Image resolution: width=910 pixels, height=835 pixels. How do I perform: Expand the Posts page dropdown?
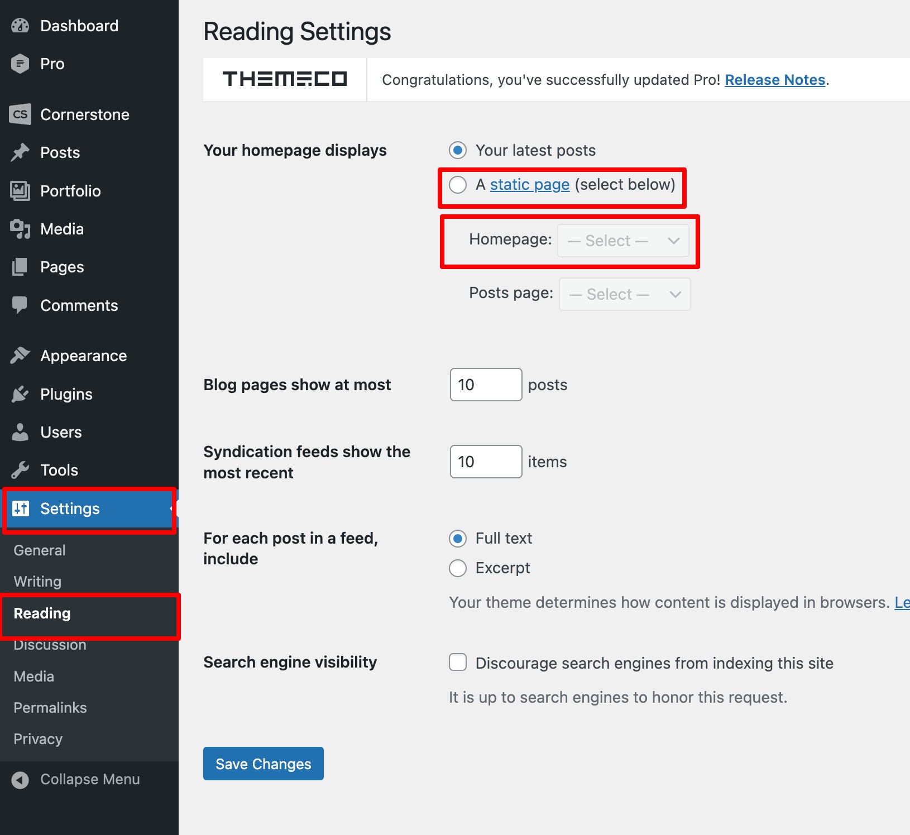(625, 295)
